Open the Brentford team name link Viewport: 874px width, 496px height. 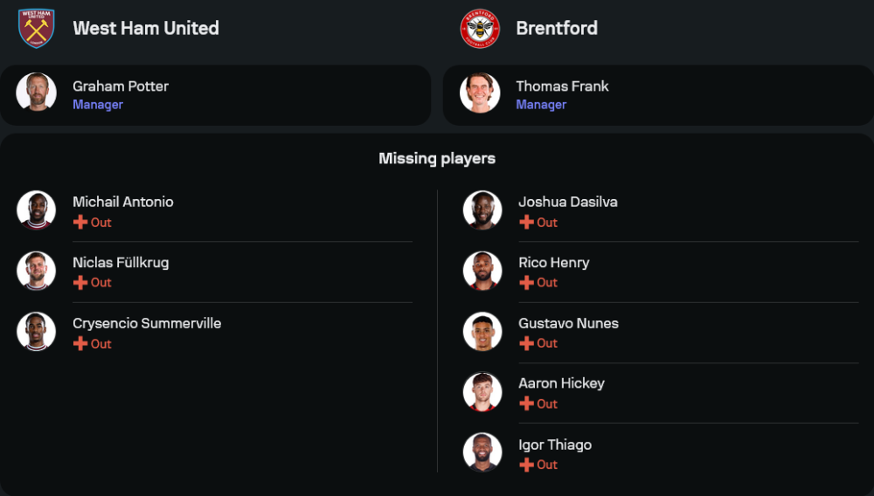point(557,28)
